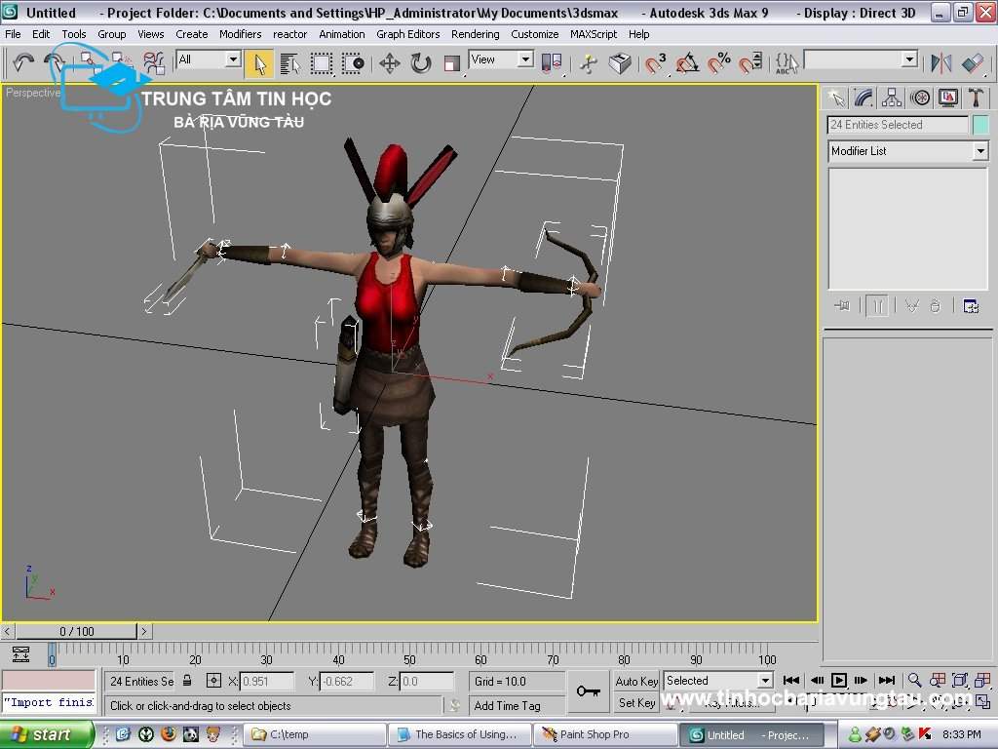
Task: Open the Graph Editors menu
Action: 408,34
